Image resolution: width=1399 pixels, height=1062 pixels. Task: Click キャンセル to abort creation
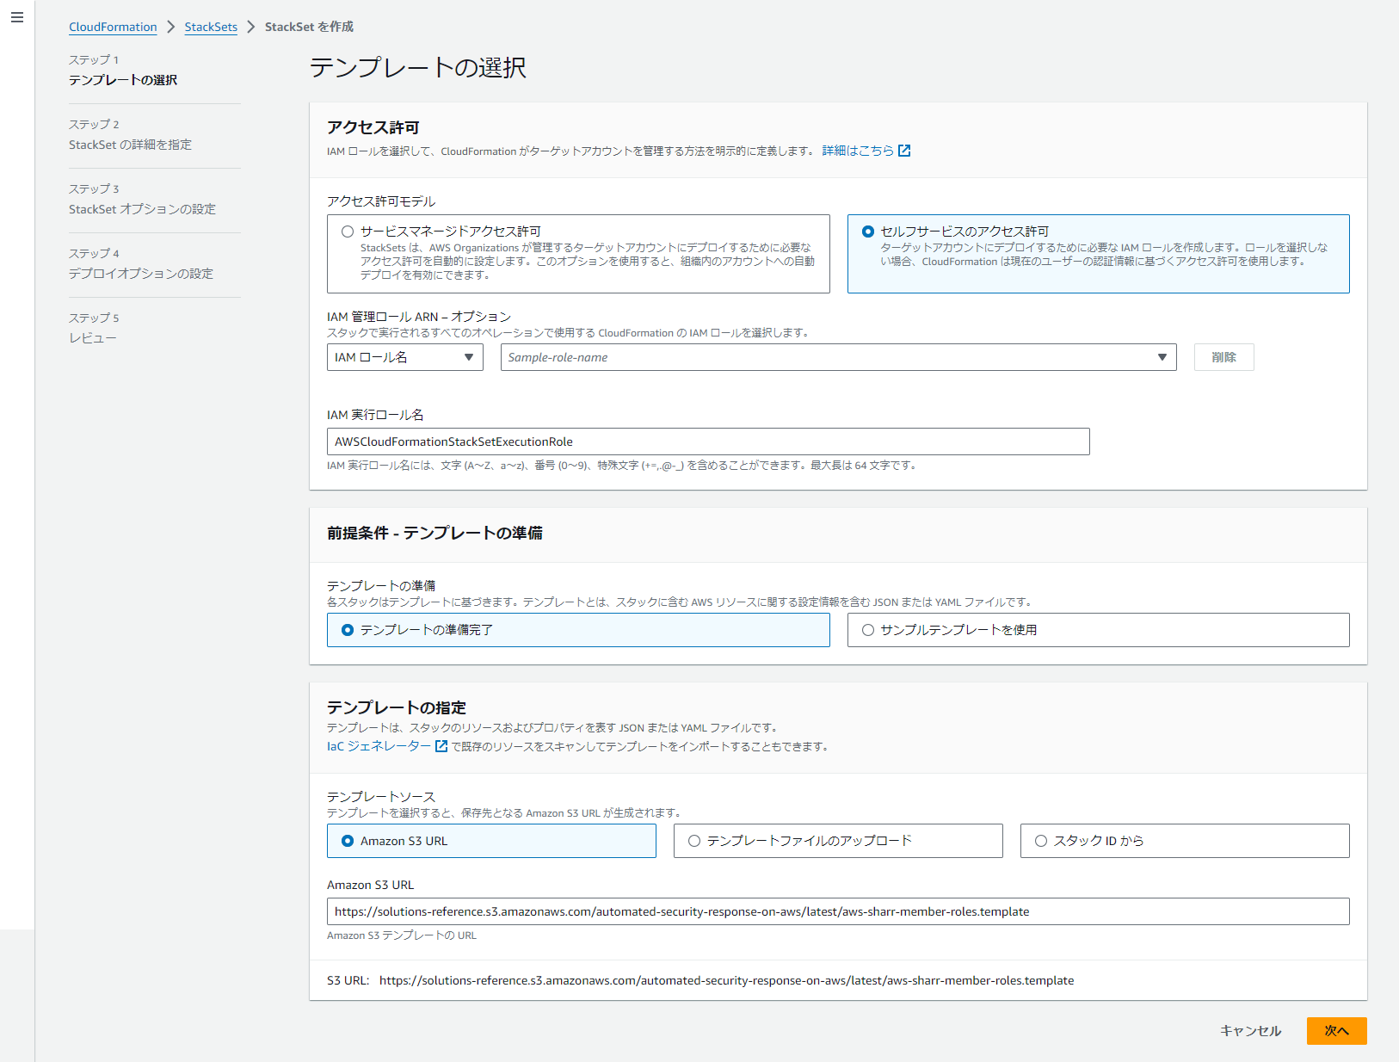(x=1250, y=1031)
